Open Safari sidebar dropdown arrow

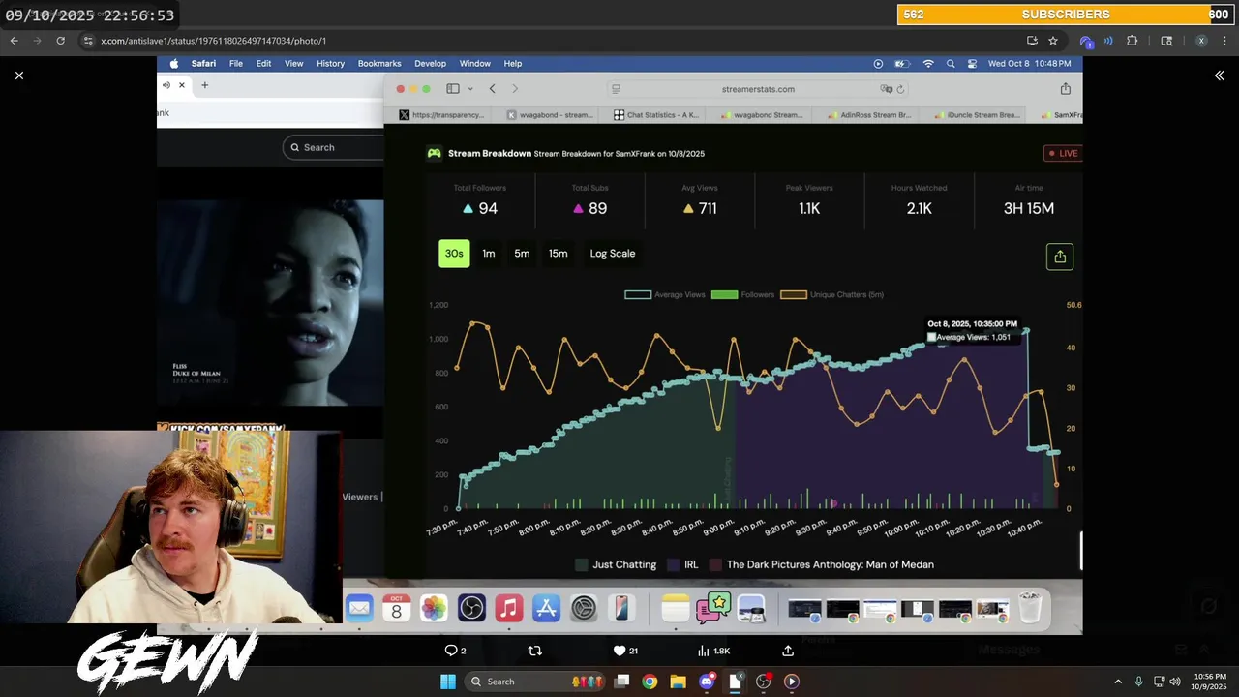tap(470, 89)
